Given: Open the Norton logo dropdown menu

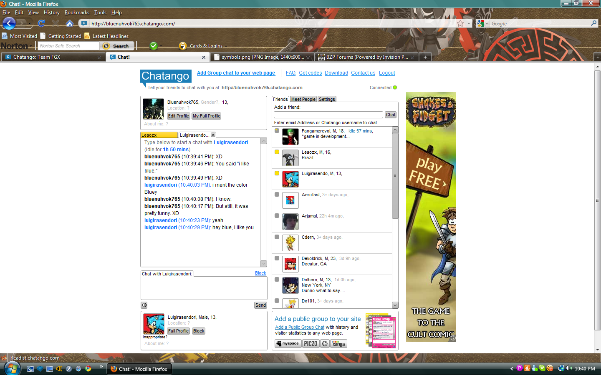Looking at the screenshot, I should (31, 46).
